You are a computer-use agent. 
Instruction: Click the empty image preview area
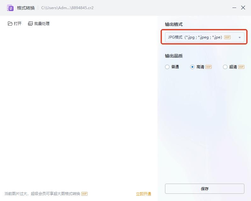(79, 104)
